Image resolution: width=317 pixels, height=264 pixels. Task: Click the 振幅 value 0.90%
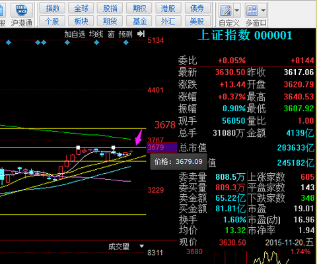234,109
